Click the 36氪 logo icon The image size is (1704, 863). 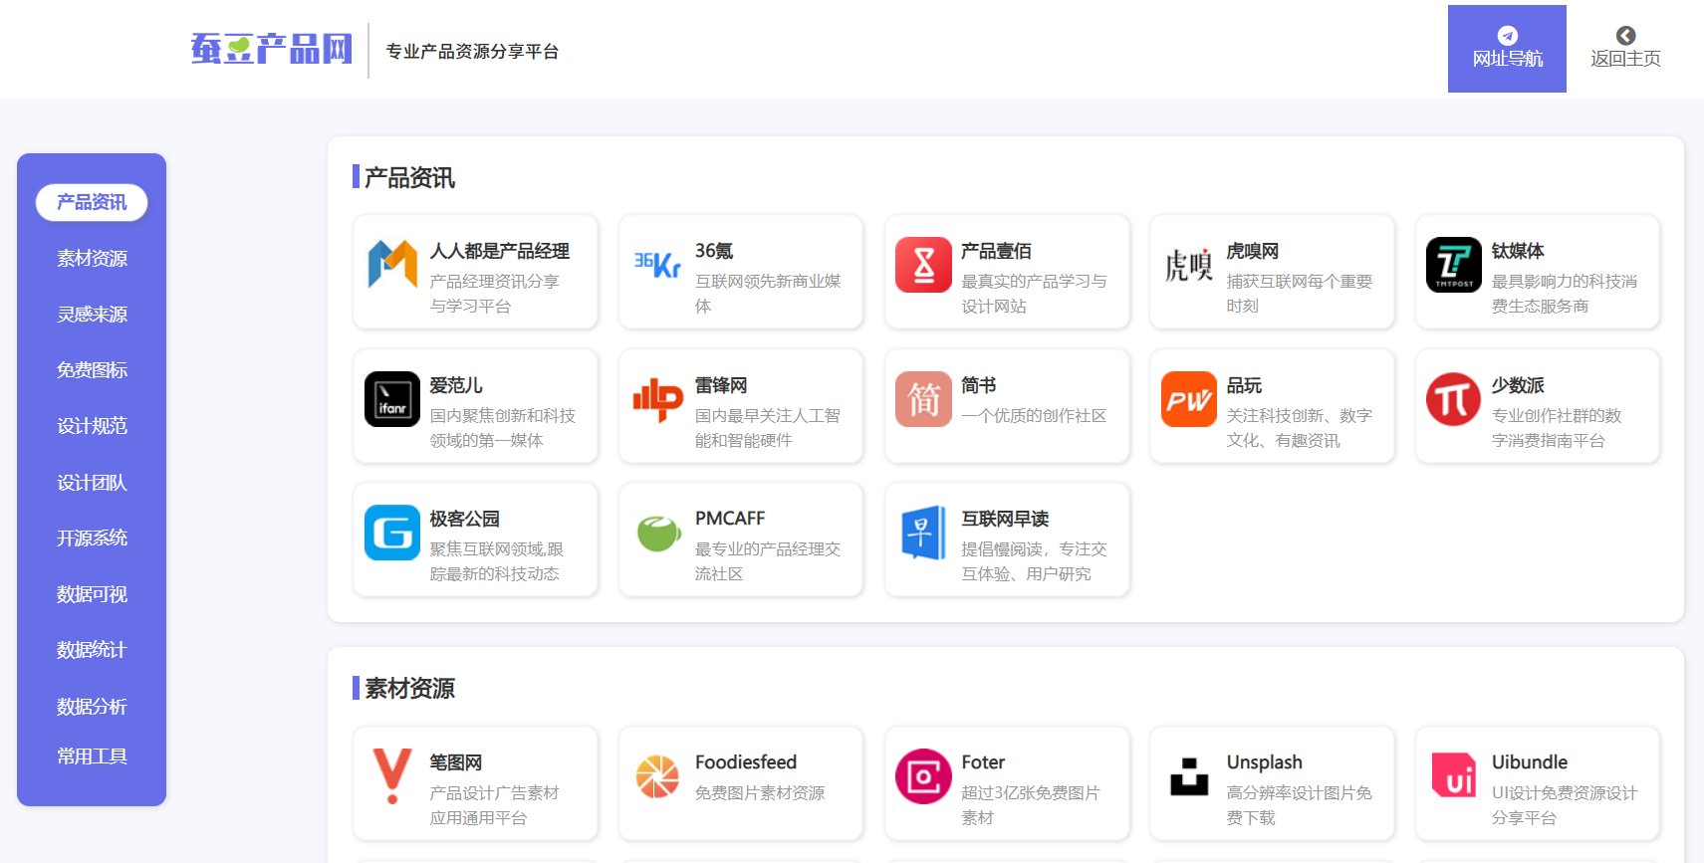pyautogui.click(x=657, y=265)
